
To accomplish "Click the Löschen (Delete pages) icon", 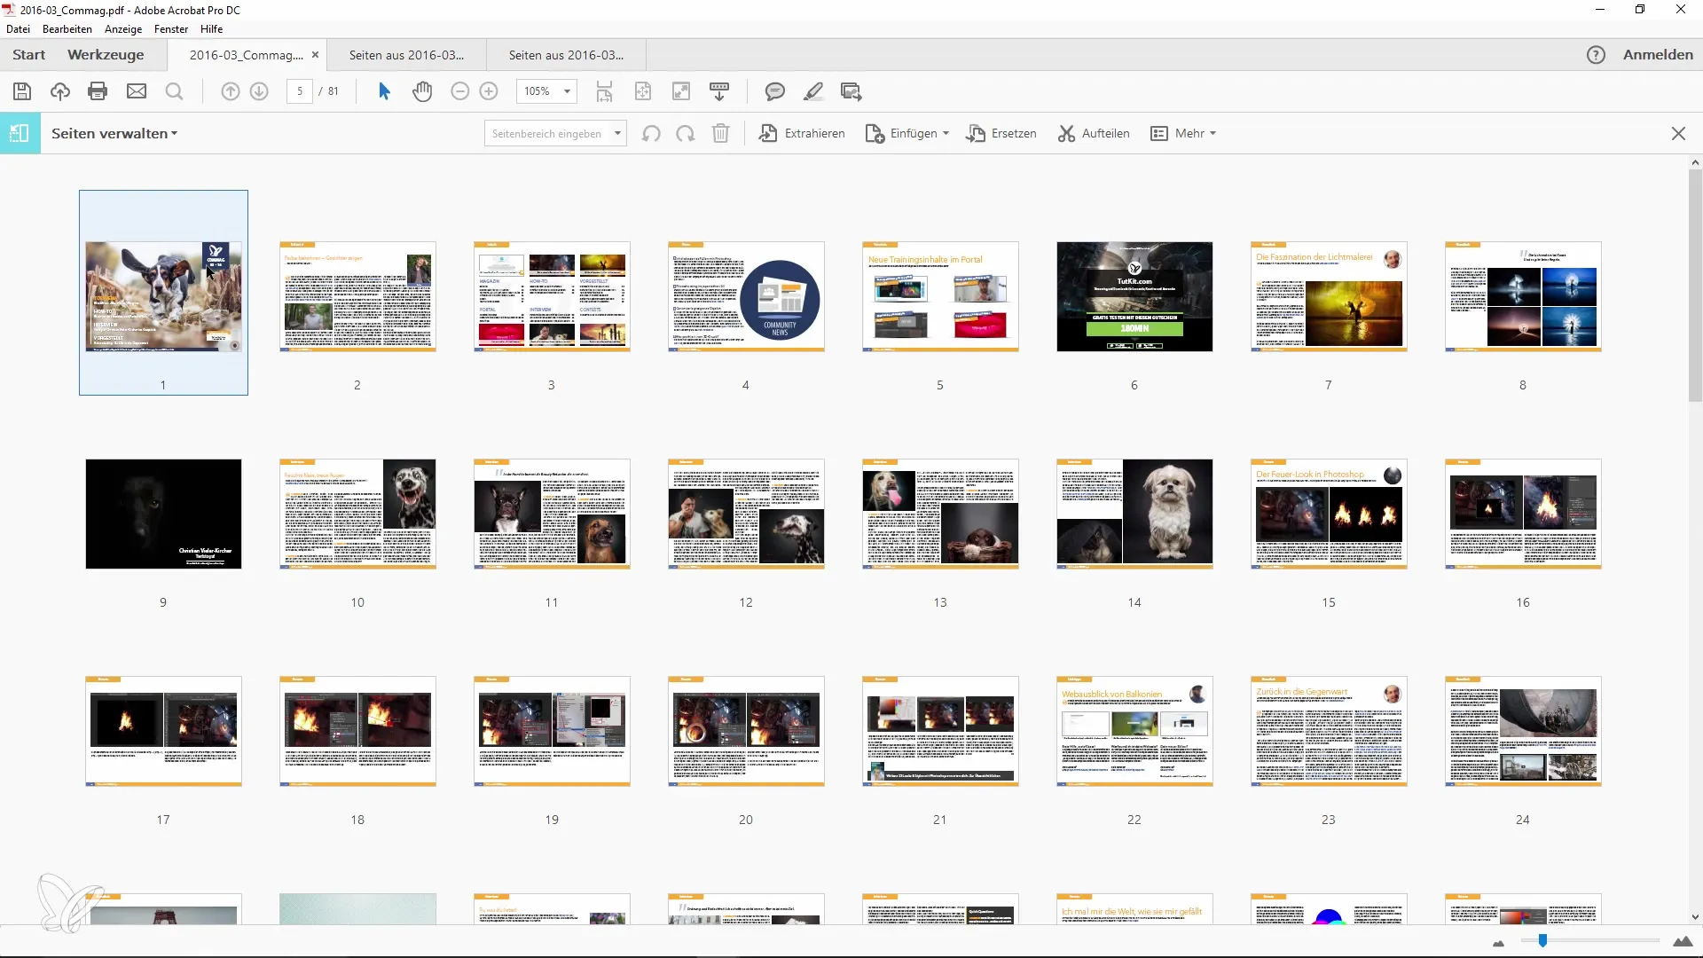I will click(722, 132).
